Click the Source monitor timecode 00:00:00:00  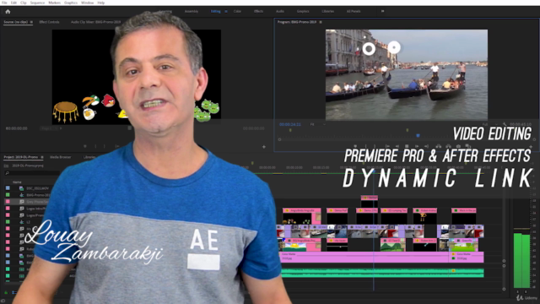[17, 128]
